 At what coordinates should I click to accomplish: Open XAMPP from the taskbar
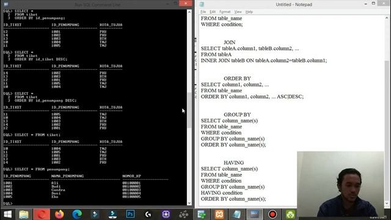click(x=219, y=215)
